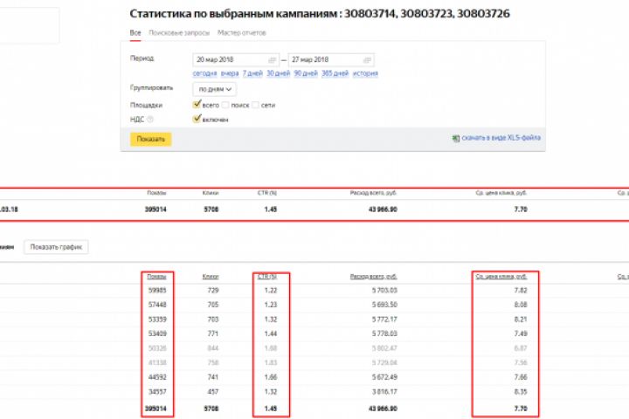Click the Группировать label
Image resolution: width=629 pixels, height=419 pixels.
point(152,88)
